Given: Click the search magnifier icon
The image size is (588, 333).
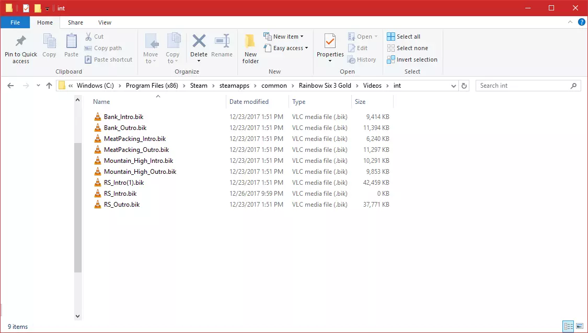Looking at the screenshot, I should tap(573, 86).
